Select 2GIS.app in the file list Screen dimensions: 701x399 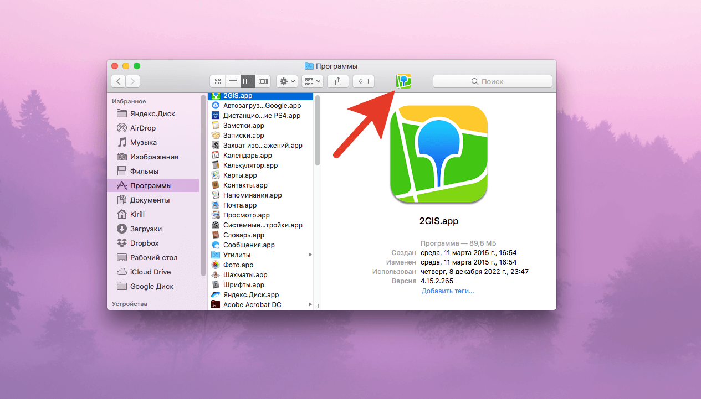260,96
